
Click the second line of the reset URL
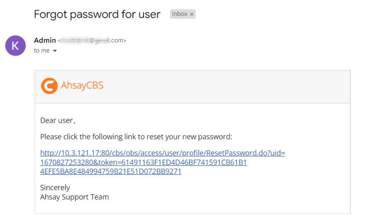coord(143,162)
